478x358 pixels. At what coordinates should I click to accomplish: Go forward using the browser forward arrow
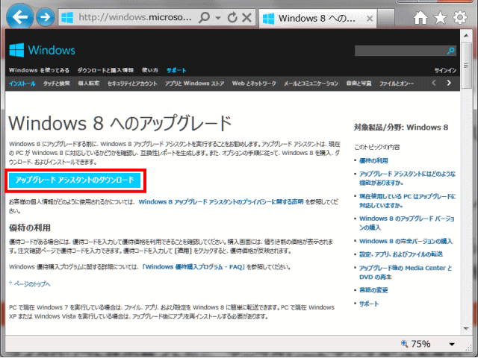[x=45, y=16]
